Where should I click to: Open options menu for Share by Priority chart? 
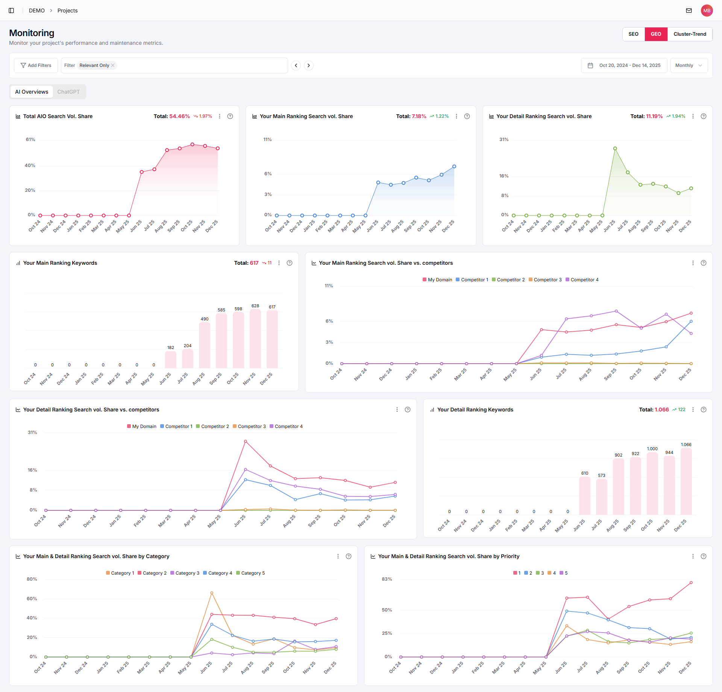(693, 556)
